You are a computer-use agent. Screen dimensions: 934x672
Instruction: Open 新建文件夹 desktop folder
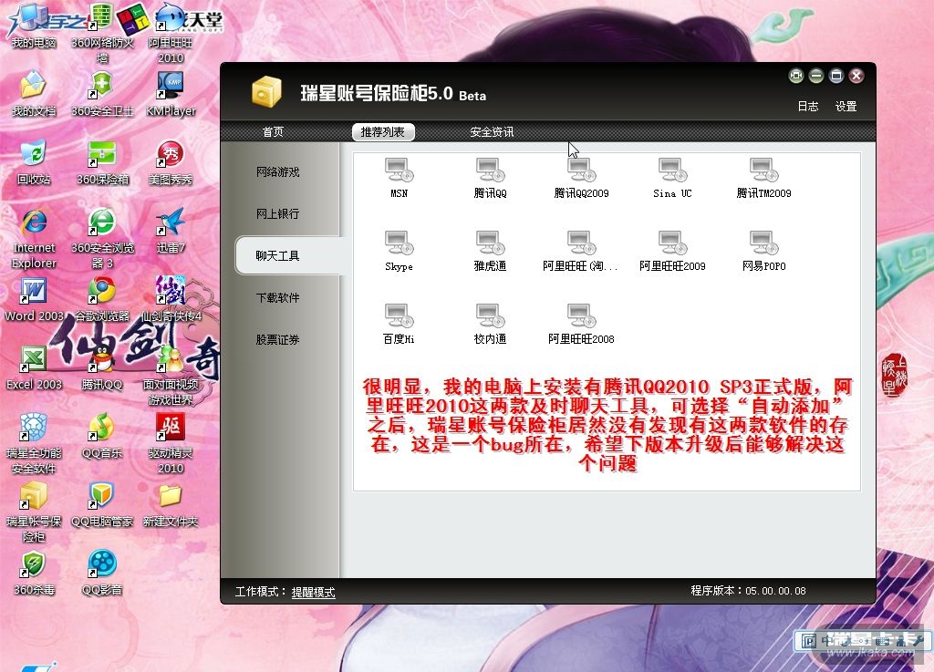(x=171, y=505)
